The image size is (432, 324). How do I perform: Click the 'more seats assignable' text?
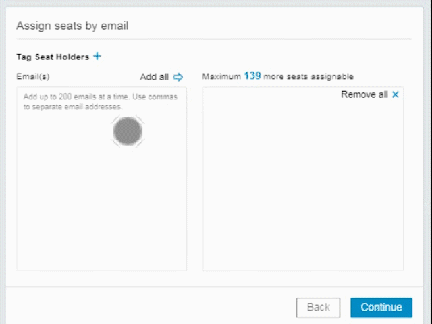tap(308, 77)
